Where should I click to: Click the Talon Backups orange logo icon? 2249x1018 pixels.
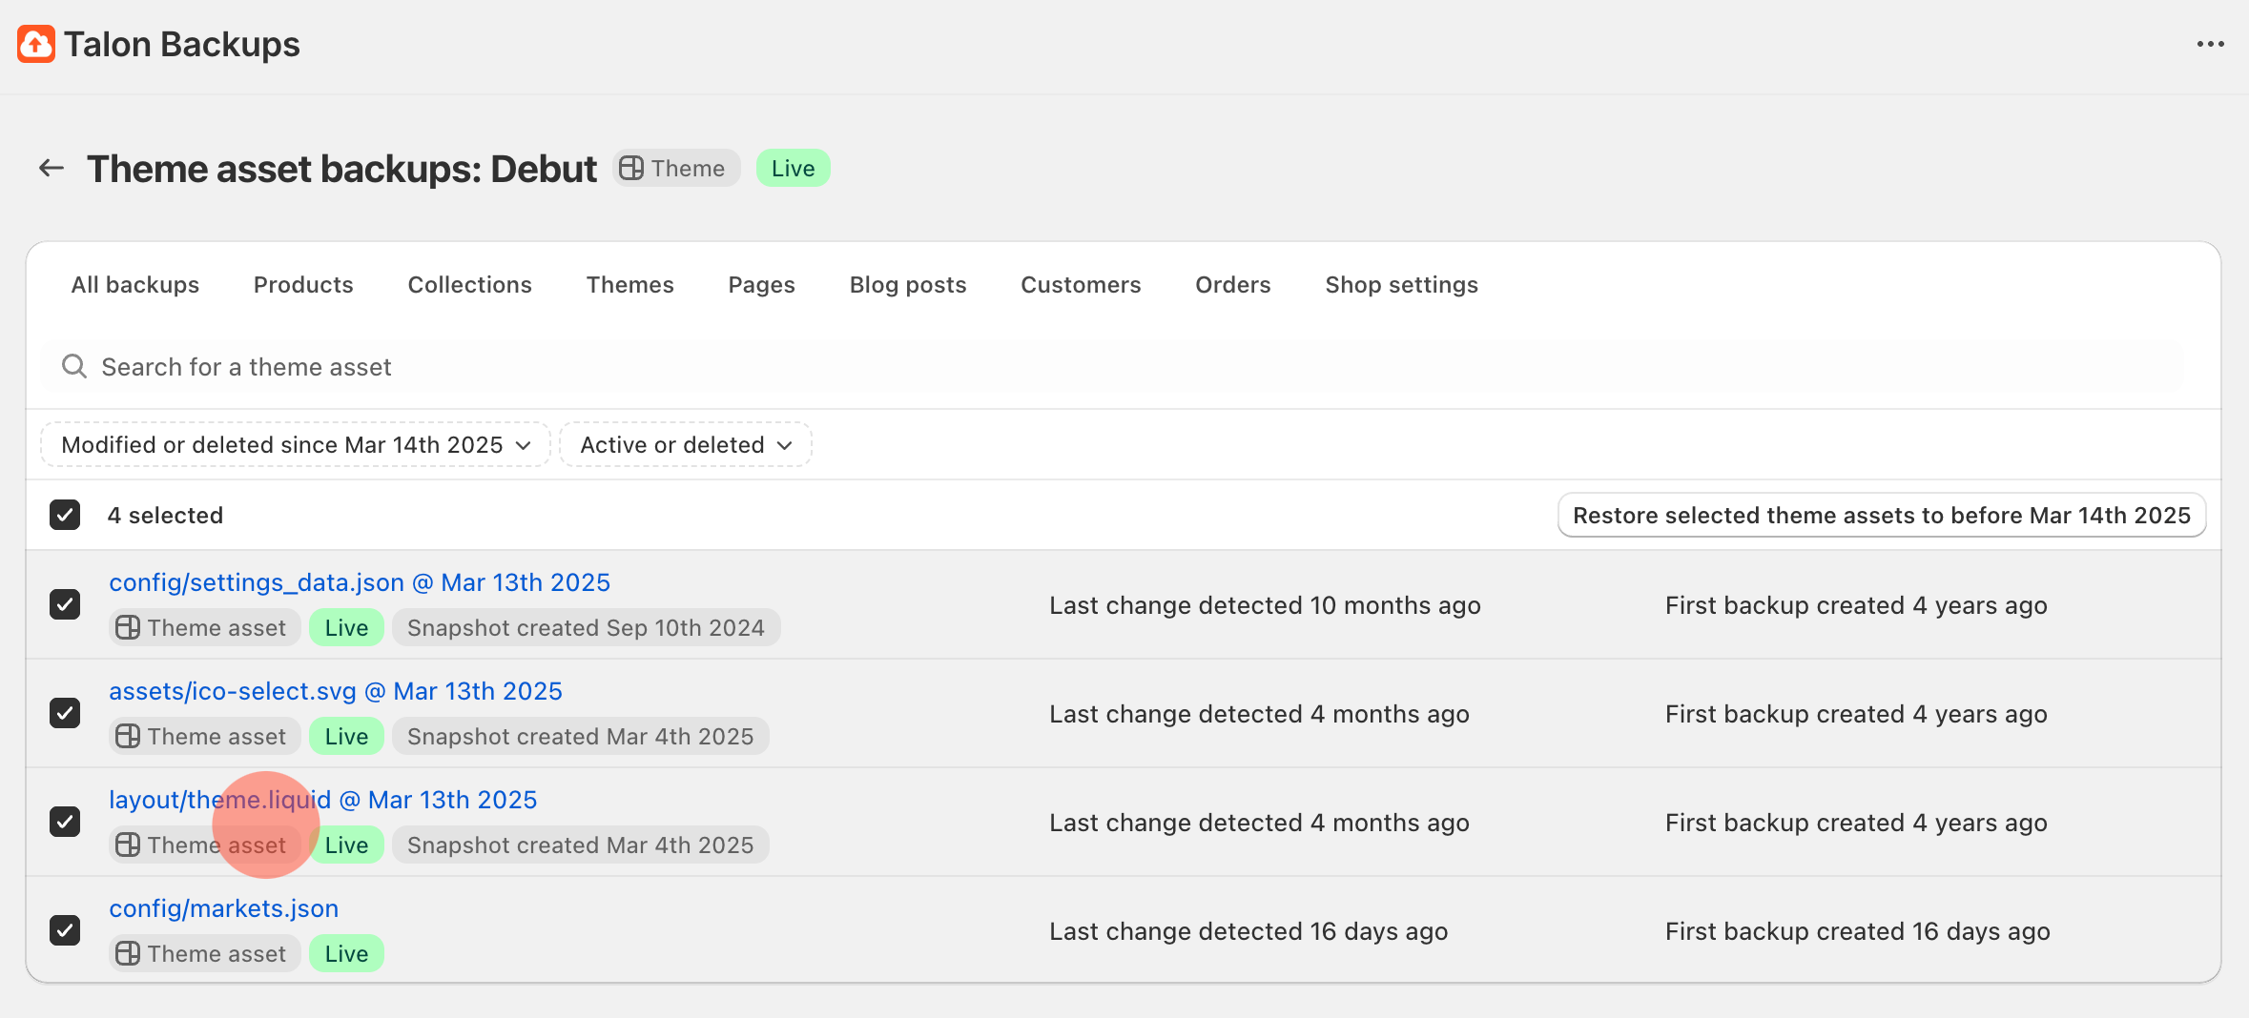36,44
